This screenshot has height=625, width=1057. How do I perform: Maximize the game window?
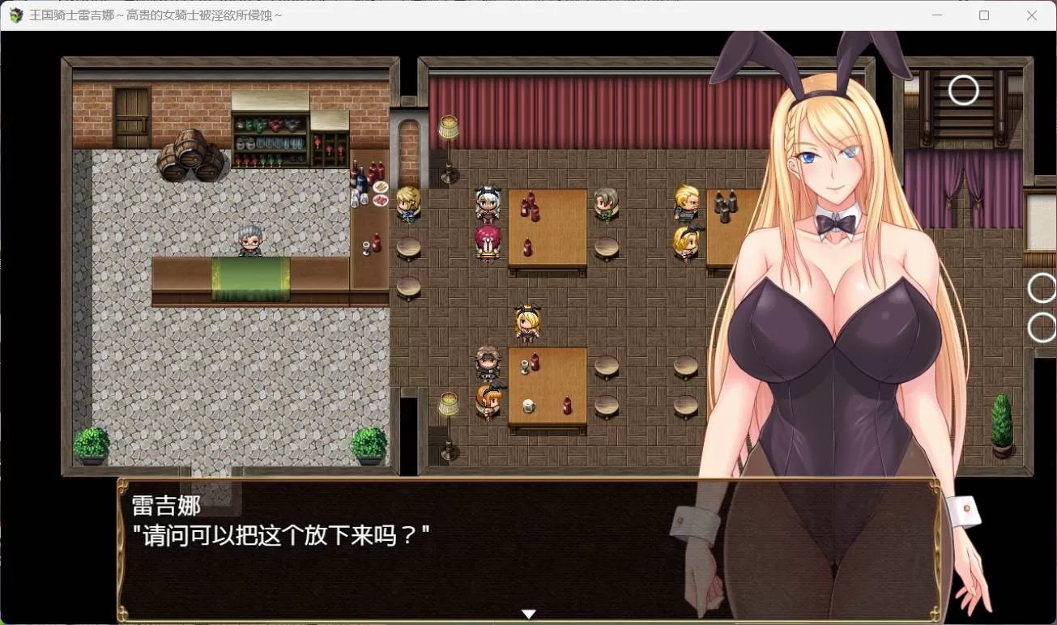984,15
